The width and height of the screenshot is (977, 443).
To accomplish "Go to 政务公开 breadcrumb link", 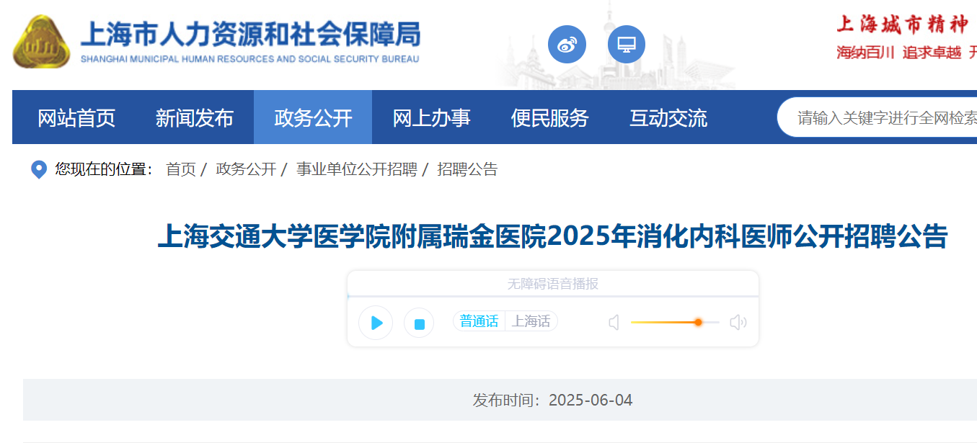I will pos(246,170).
